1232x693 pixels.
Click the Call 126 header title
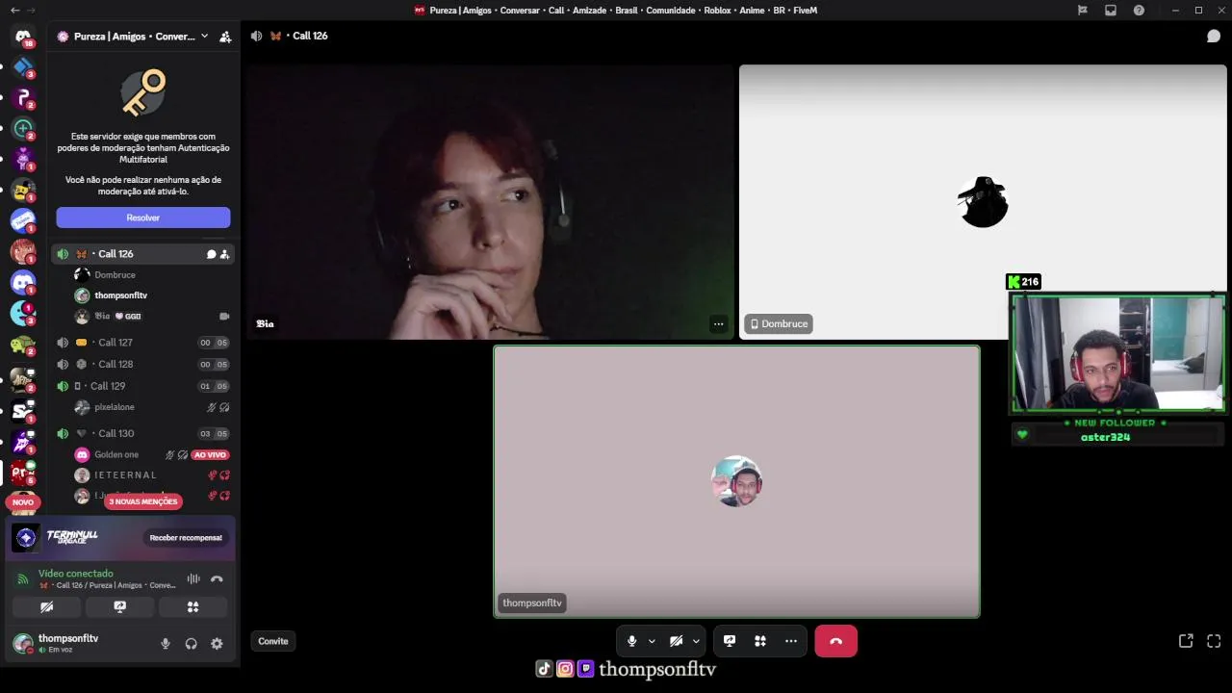(310, 36)
